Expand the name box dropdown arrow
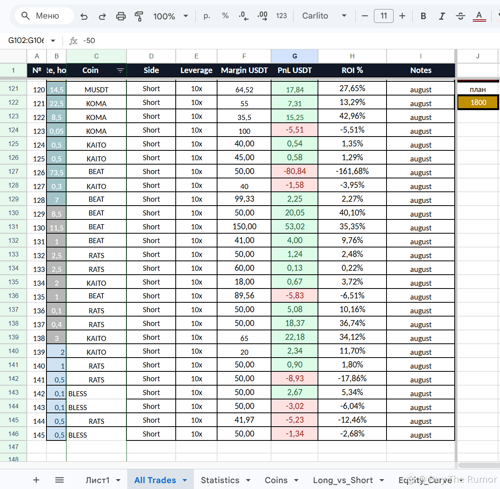The height and width of the screenshot is (489, 500). point(53,41)
